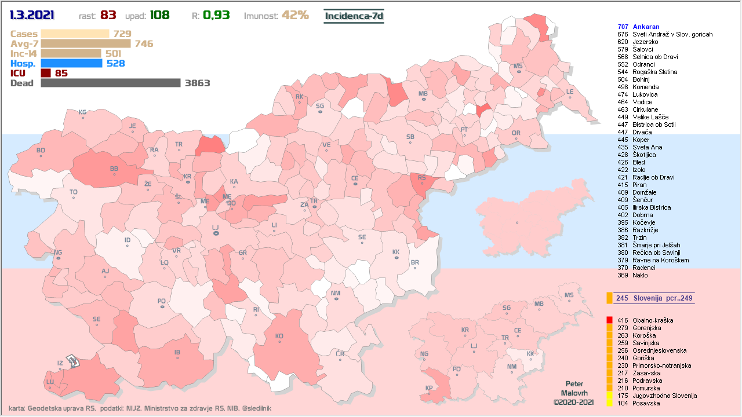Image resolution: width=742 pixels, height=417 pixels.
Task: Select the dark red ICU bar
Action: tap(46, 73)
